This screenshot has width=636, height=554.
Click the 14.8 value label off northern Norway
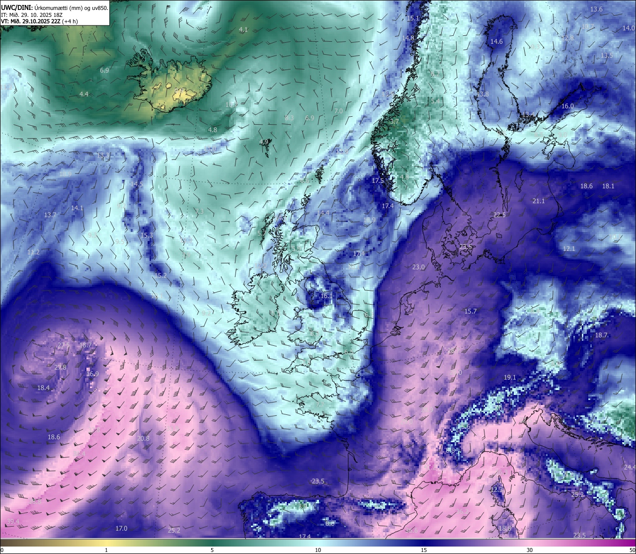(408, 38)
